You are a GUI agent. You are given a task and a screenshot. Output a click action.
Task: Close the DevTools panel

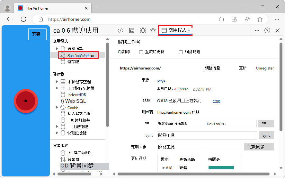tap(278, 30)
